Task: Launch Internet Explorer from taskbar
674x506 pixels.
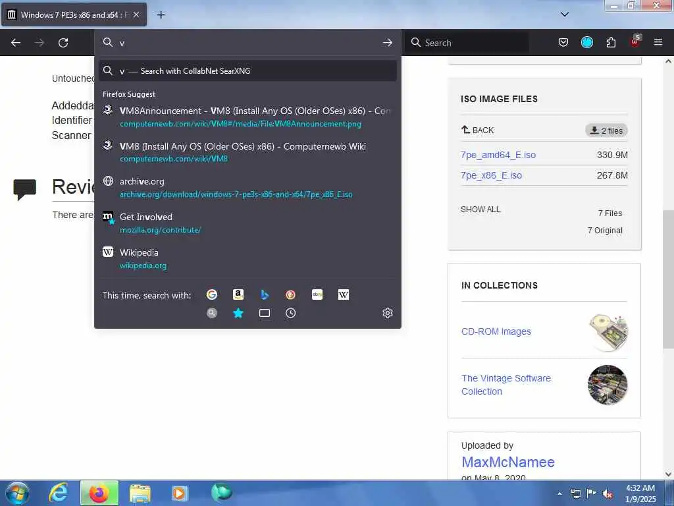Action: [58, 493]
